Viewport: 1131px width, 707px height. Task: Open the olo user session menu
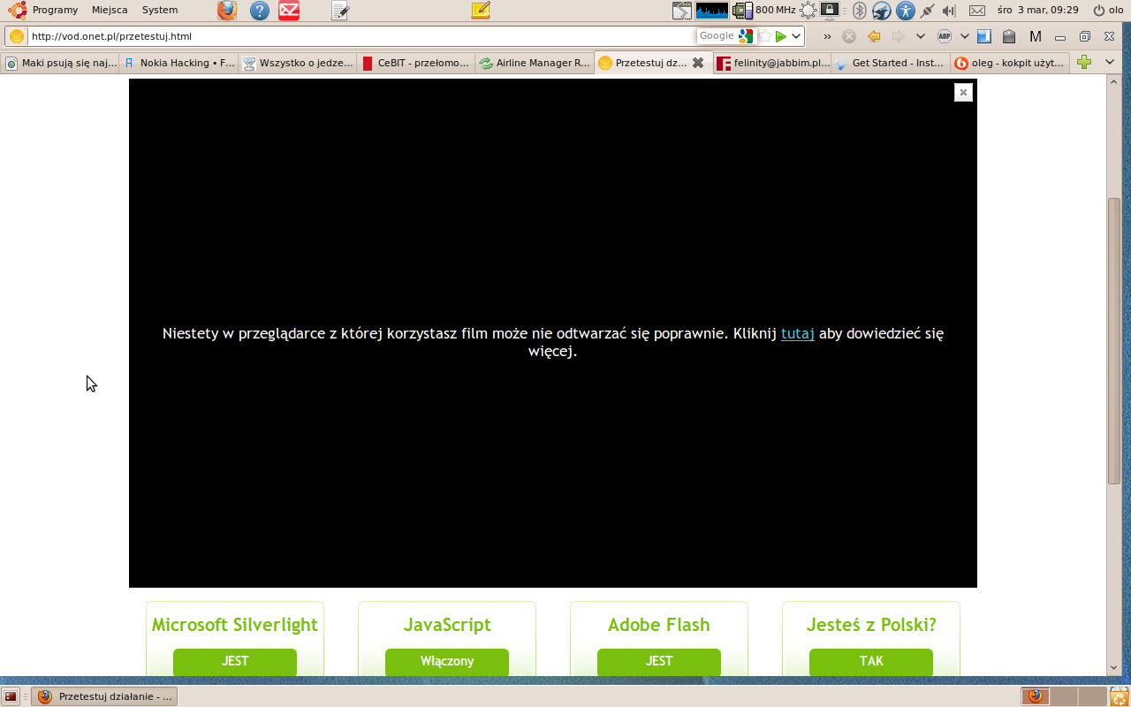point(1108,11)
